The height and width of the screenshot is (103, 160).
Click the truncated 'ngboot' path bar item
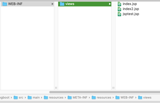(x=4, y=97)
